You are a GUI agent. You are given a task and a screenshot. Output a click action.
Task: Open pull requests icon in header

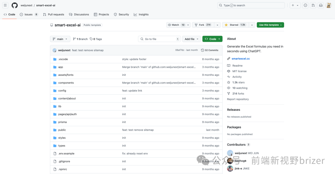click(x=313, y=5)
